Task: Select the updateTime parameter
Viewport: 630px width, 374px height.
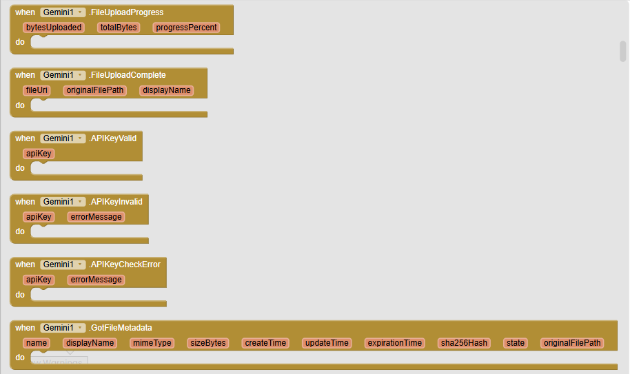Action: [327, 343]
